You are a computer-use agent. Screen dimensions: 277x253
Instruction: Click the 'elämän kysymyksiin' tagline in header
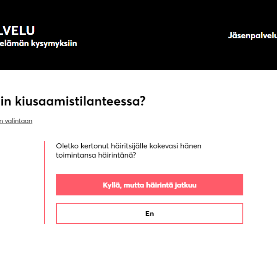click(x=38, y=43)
